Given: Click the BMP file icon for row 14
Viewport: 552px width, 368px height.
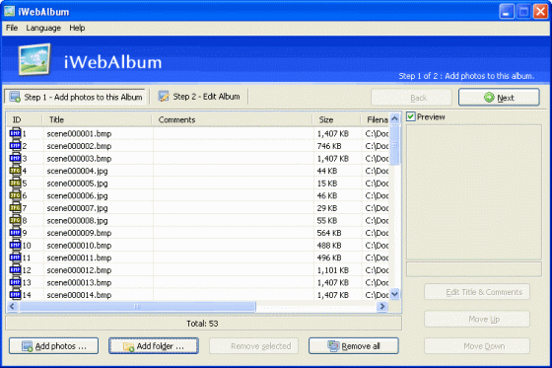Looking at the screenshot, I should pos(15,295).
